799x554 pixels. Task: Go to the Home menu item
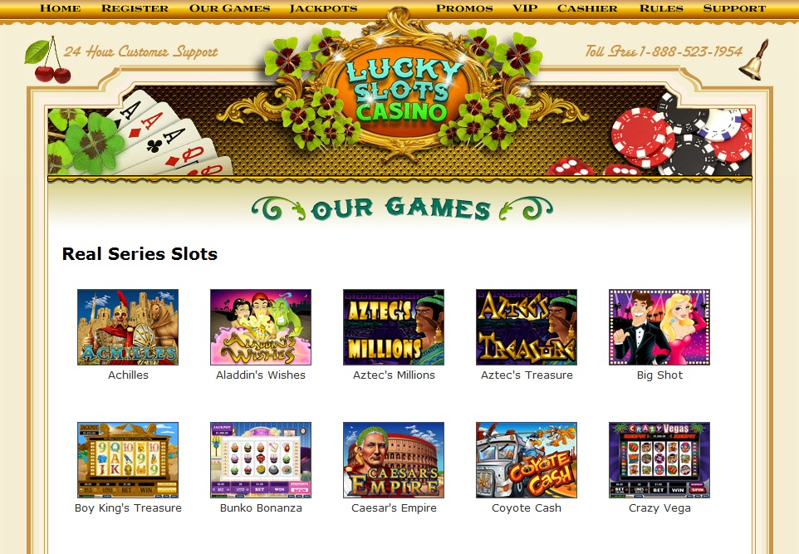point(60,8)
